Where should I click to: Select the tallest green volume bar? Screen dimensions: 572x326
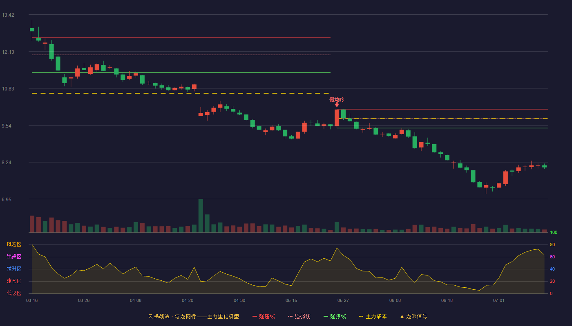pyautogui.click(x=201, y=216)
